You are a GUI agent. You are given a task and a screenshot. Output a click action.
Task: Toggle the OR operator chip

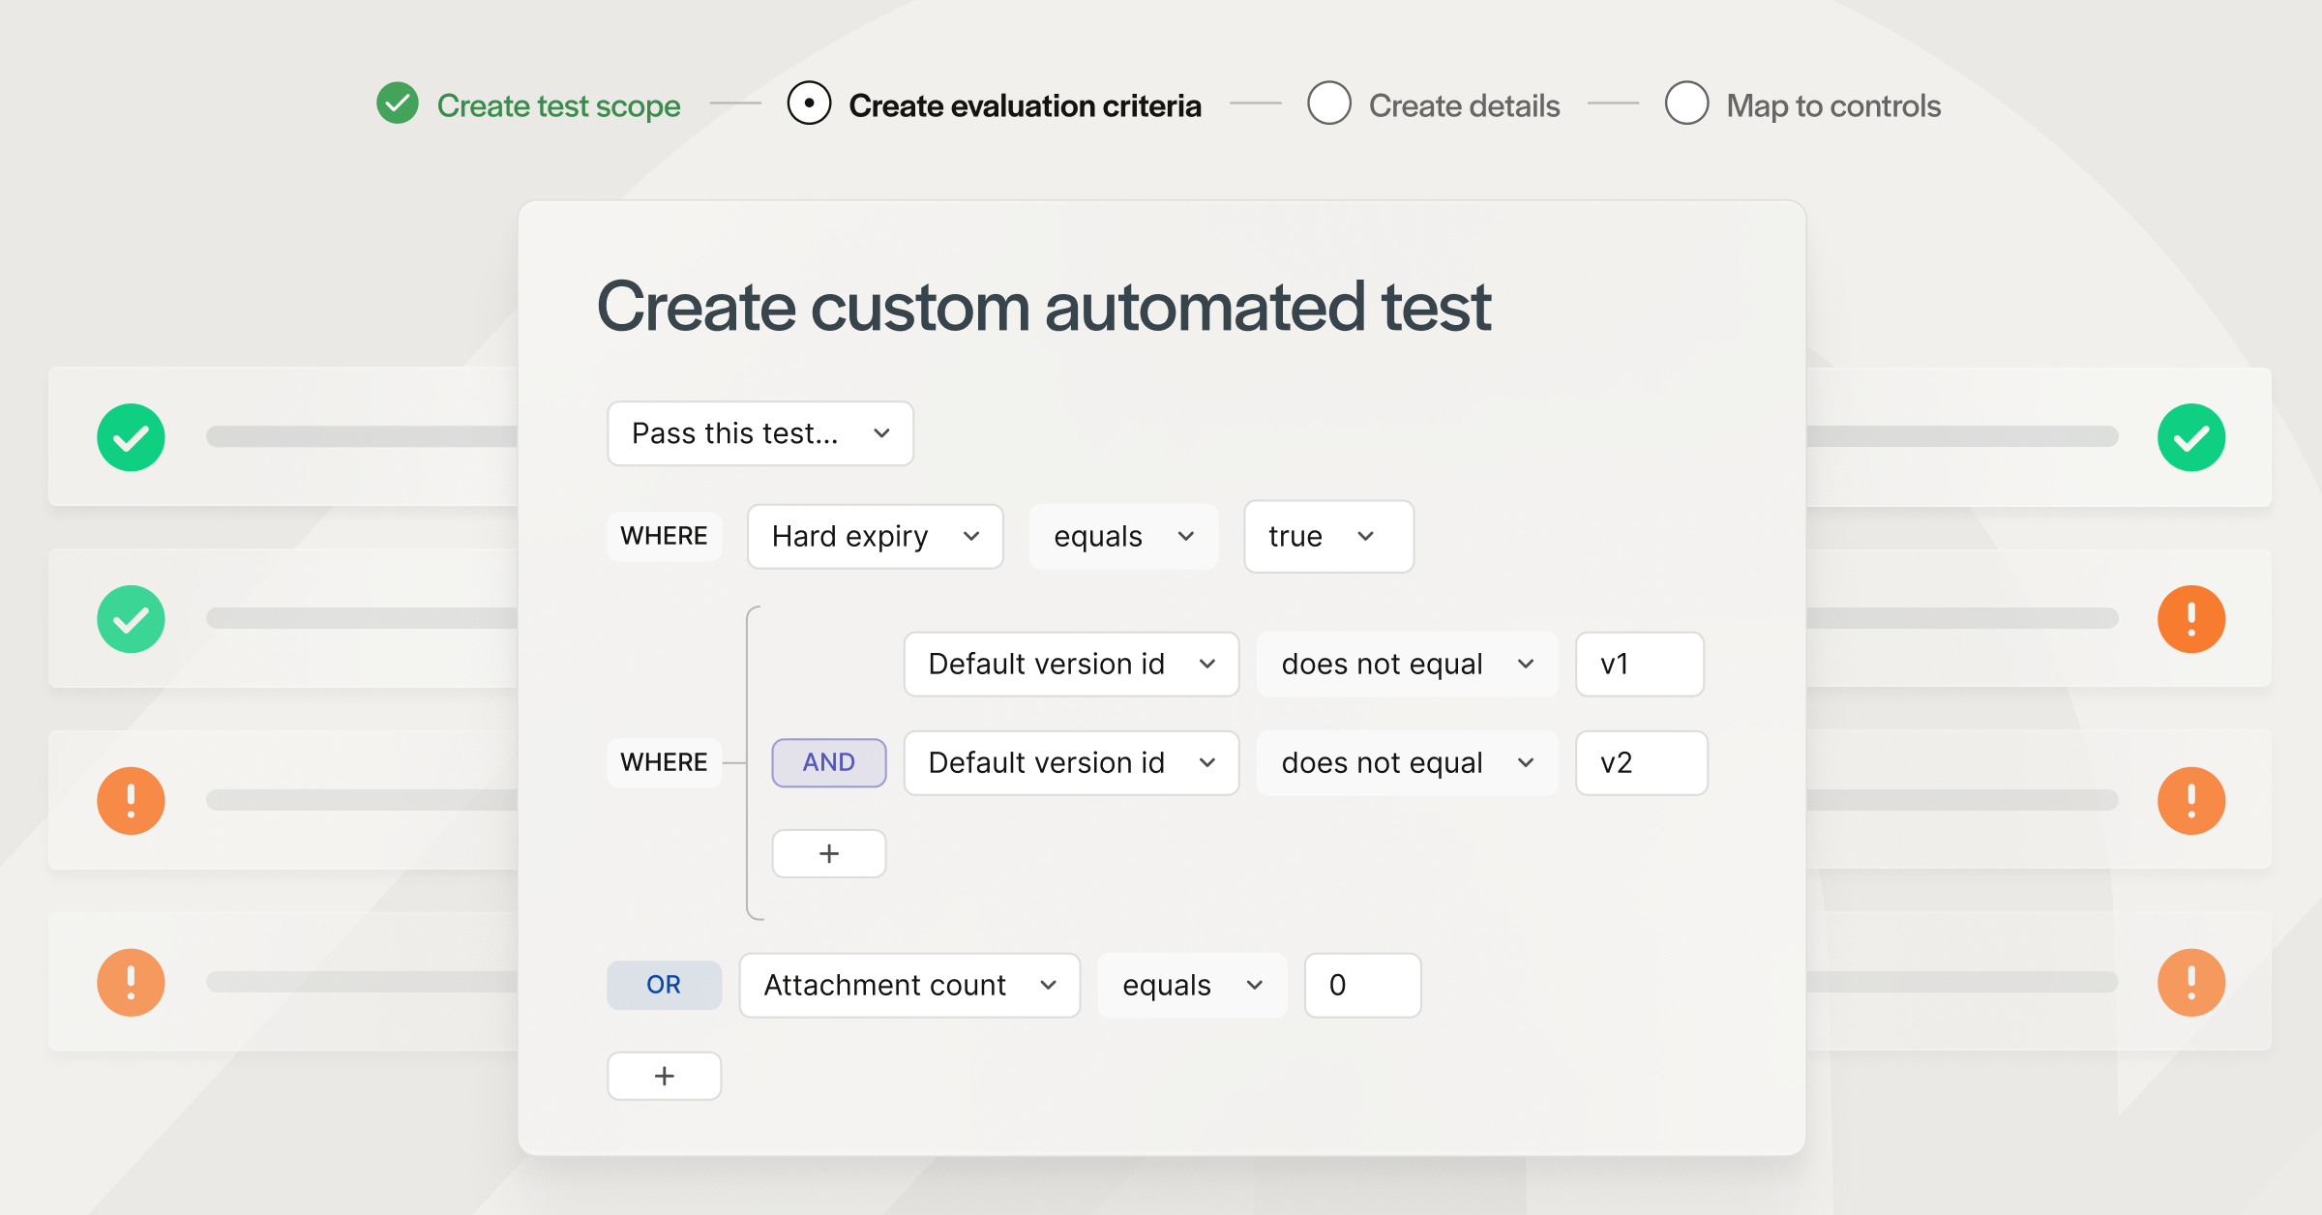[664, 985]
